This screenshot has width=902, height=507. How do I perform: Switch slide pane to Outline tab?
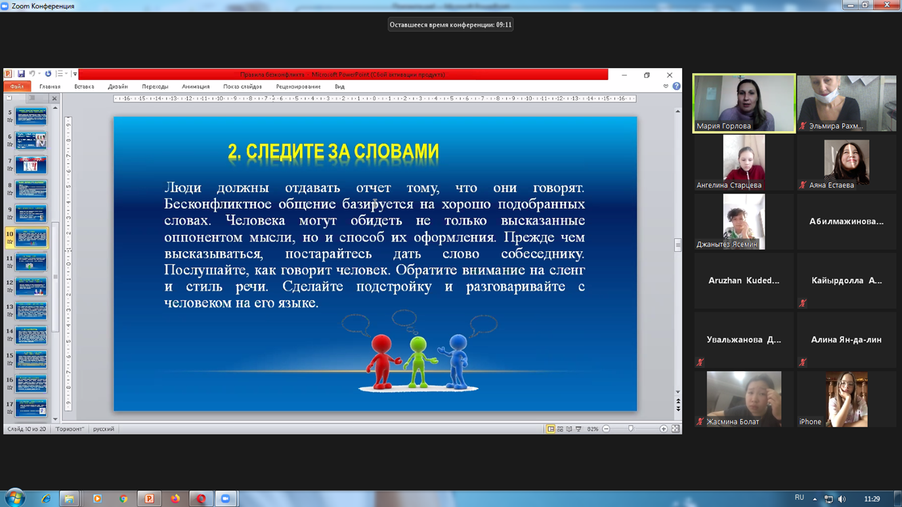[x=32, y=98]
